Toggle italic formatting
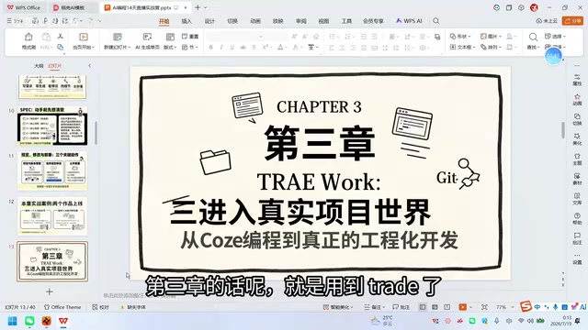This screenshot has height=330, width=588. click(221, 47)
